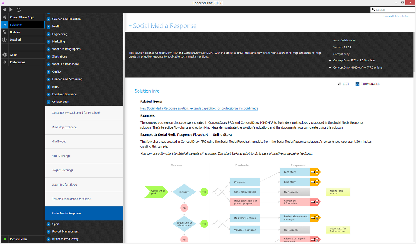Select the Collaboration category

[60, 102]
